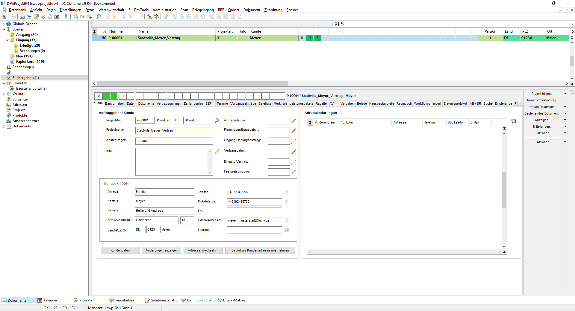
Task: Click the new document toolbar icon
Action: tap(75, 17)
